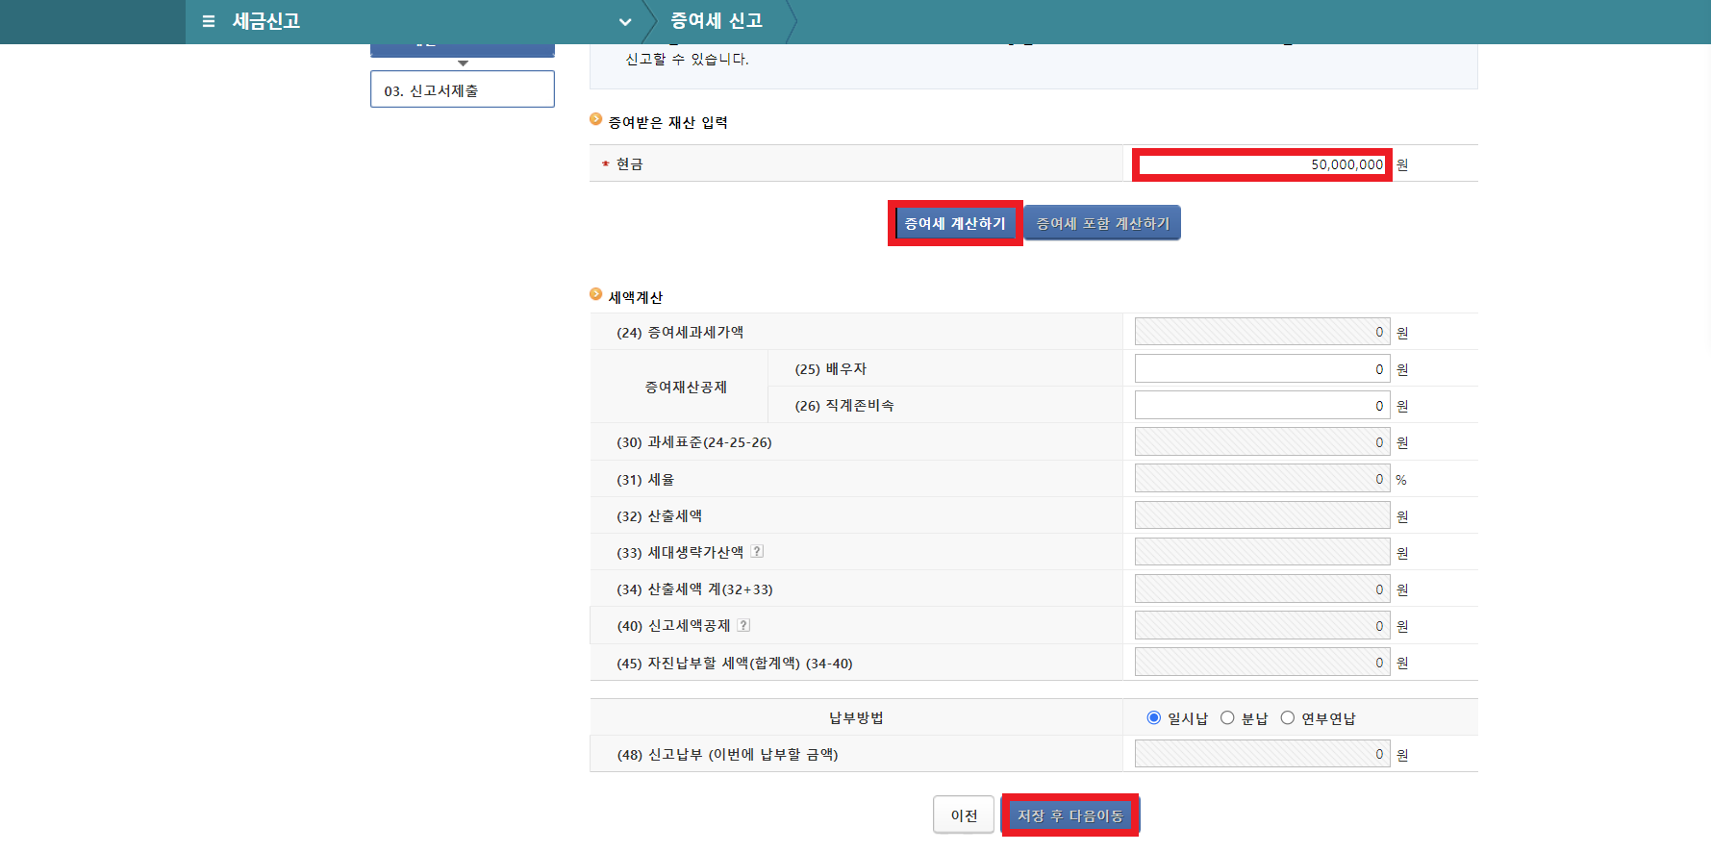
Task: Select the 연부연납 radio button
Action: pos(1287,717)
